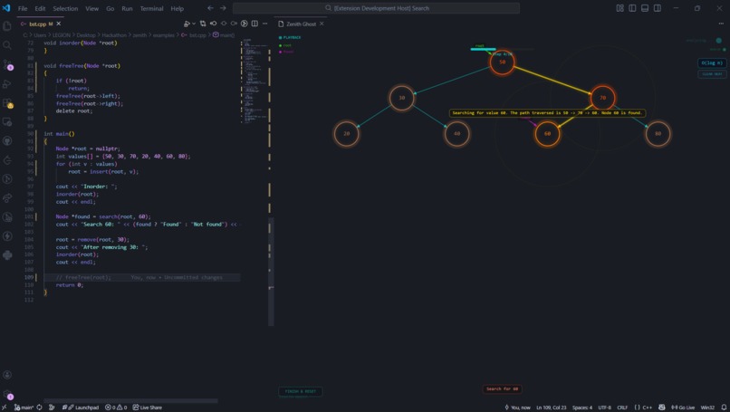Click the compare changes icon in editor toolbar
730x412 pixels.
203,24
